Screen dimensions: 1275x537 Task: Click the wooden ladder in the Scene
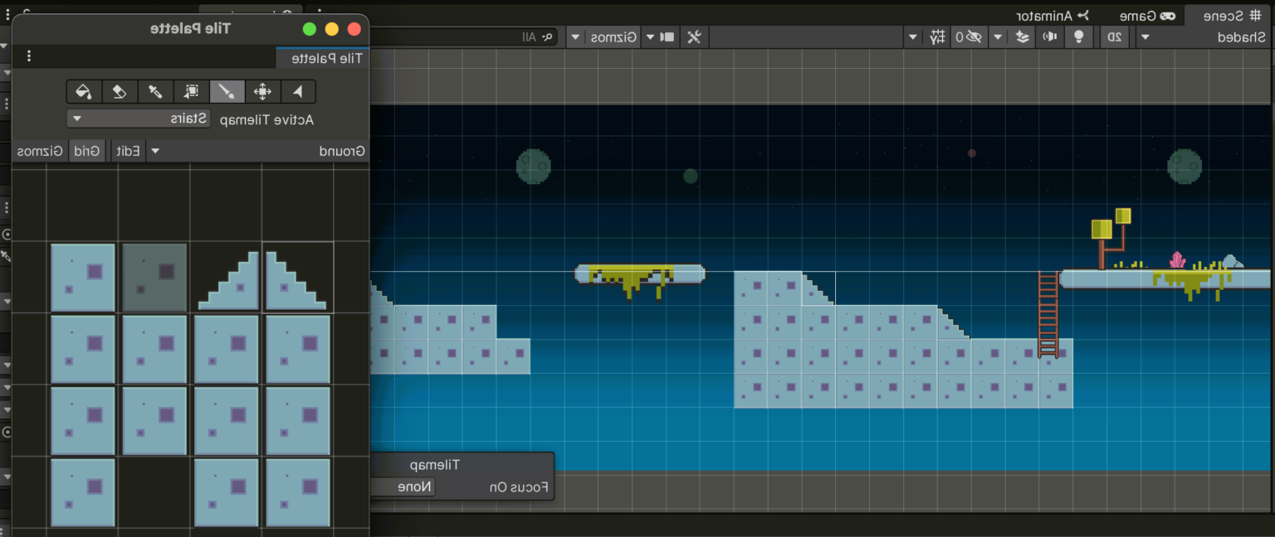pos(1048,314)
